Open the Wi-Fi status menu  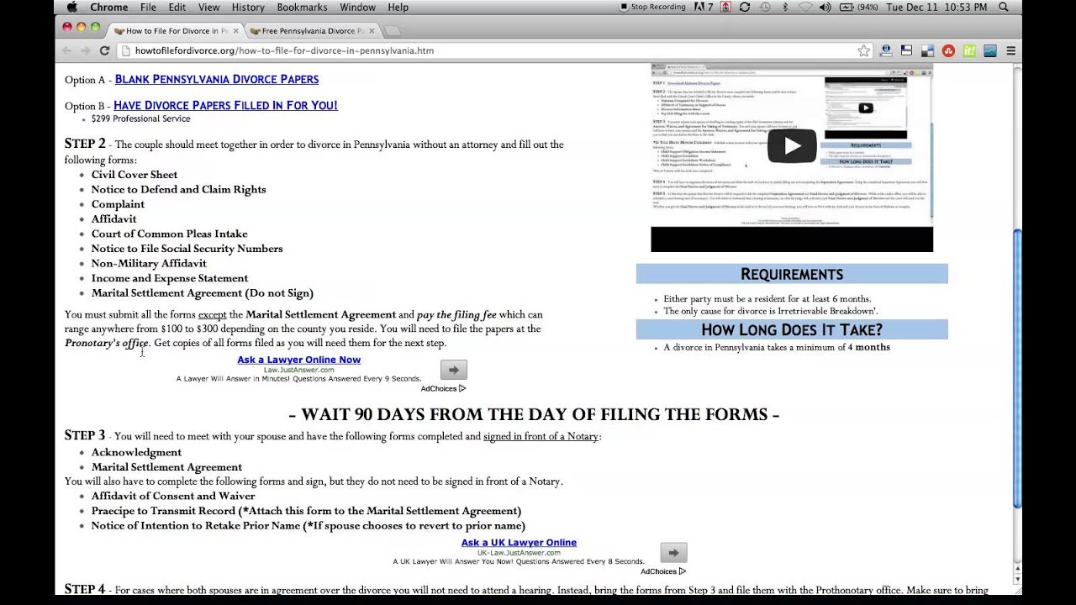click(805, 7)
